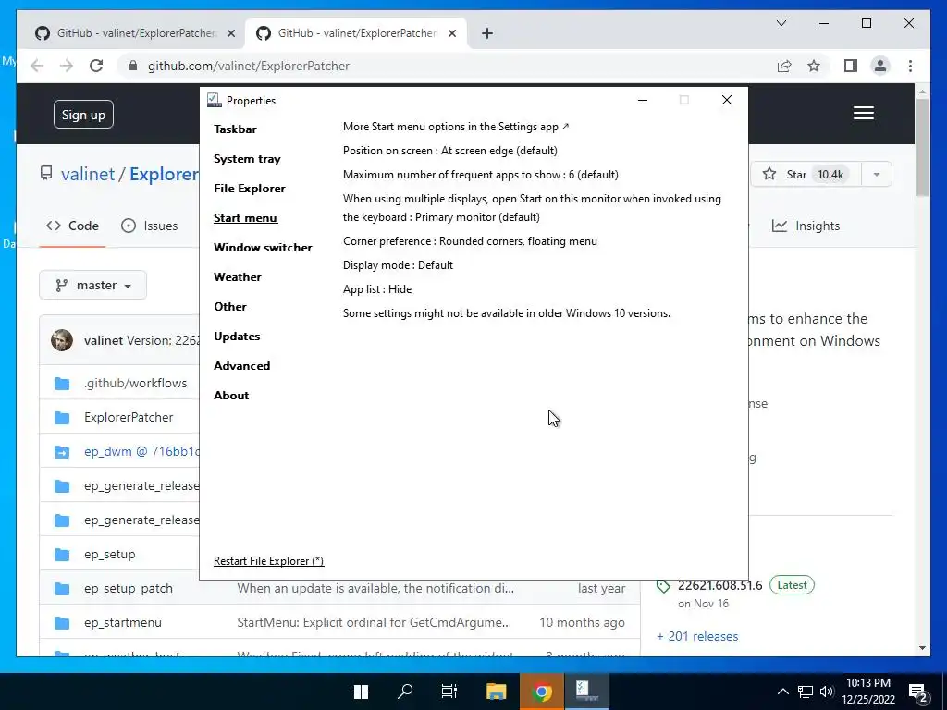Open the ep_setup_patch folder
The width and height of the screenshot is (947, 710).
pos(128,589)
